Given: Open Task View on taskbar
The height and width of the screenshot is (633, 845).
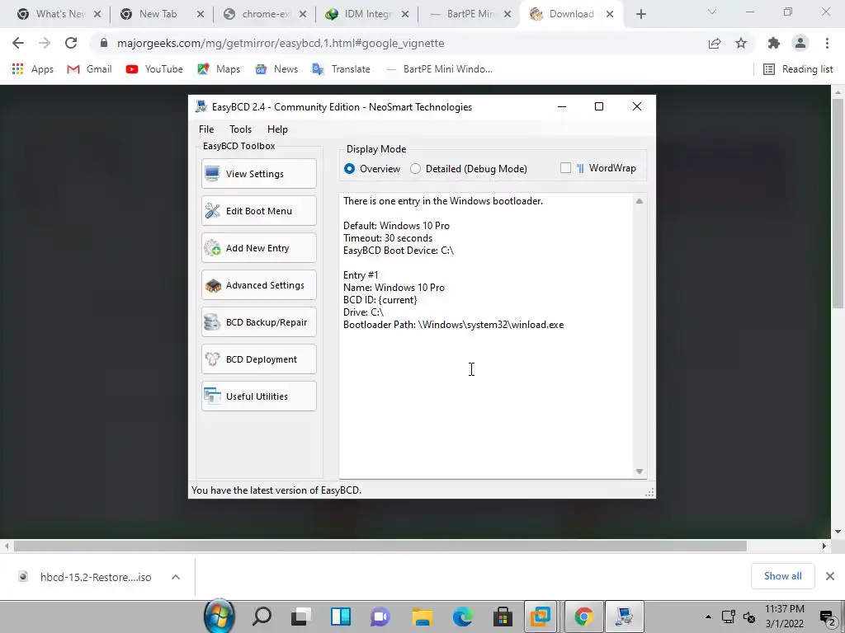Looking at the screenshot, I should pos(301,616).
